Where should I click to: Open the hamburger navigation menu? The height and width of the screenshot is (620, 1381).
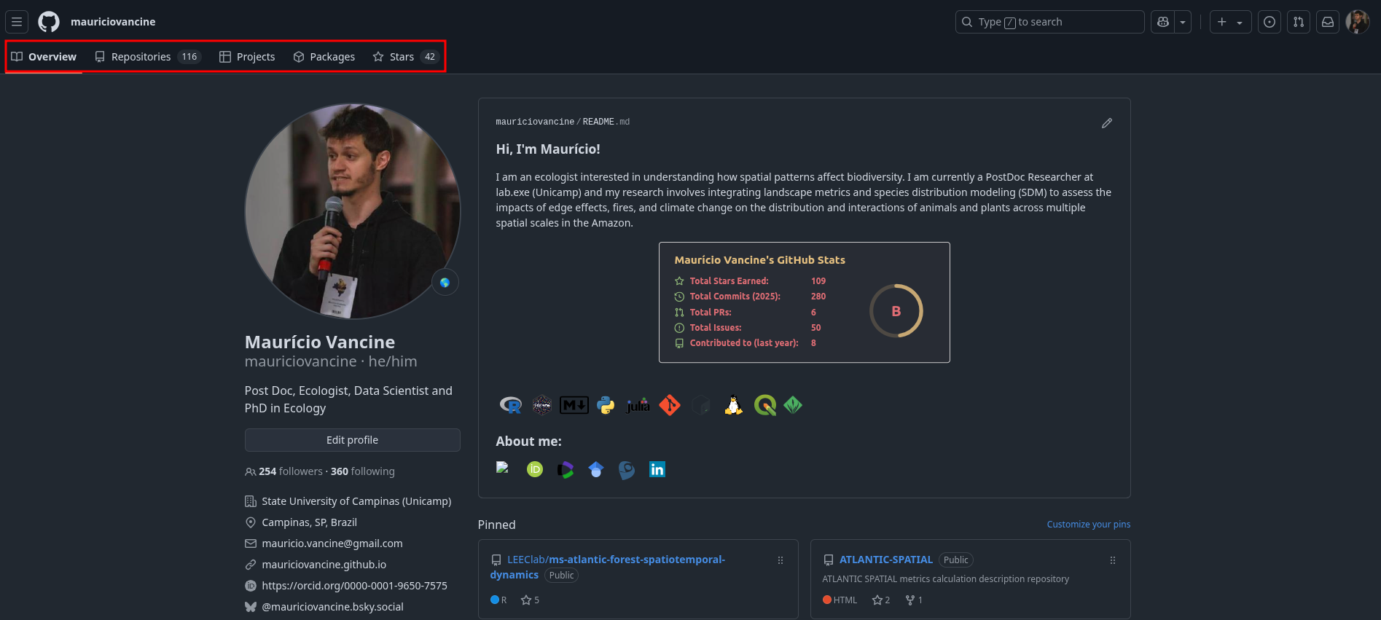tap(17, 22)
